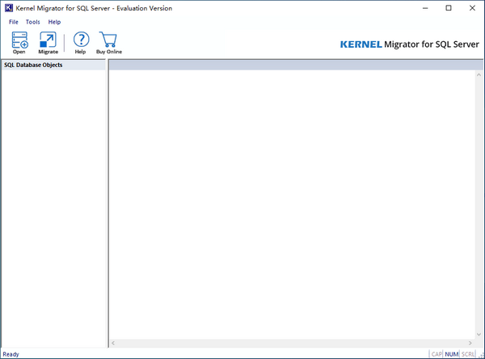485x359 pixels.
Task: Open the Tools menu
Action: tap(33, 22)
